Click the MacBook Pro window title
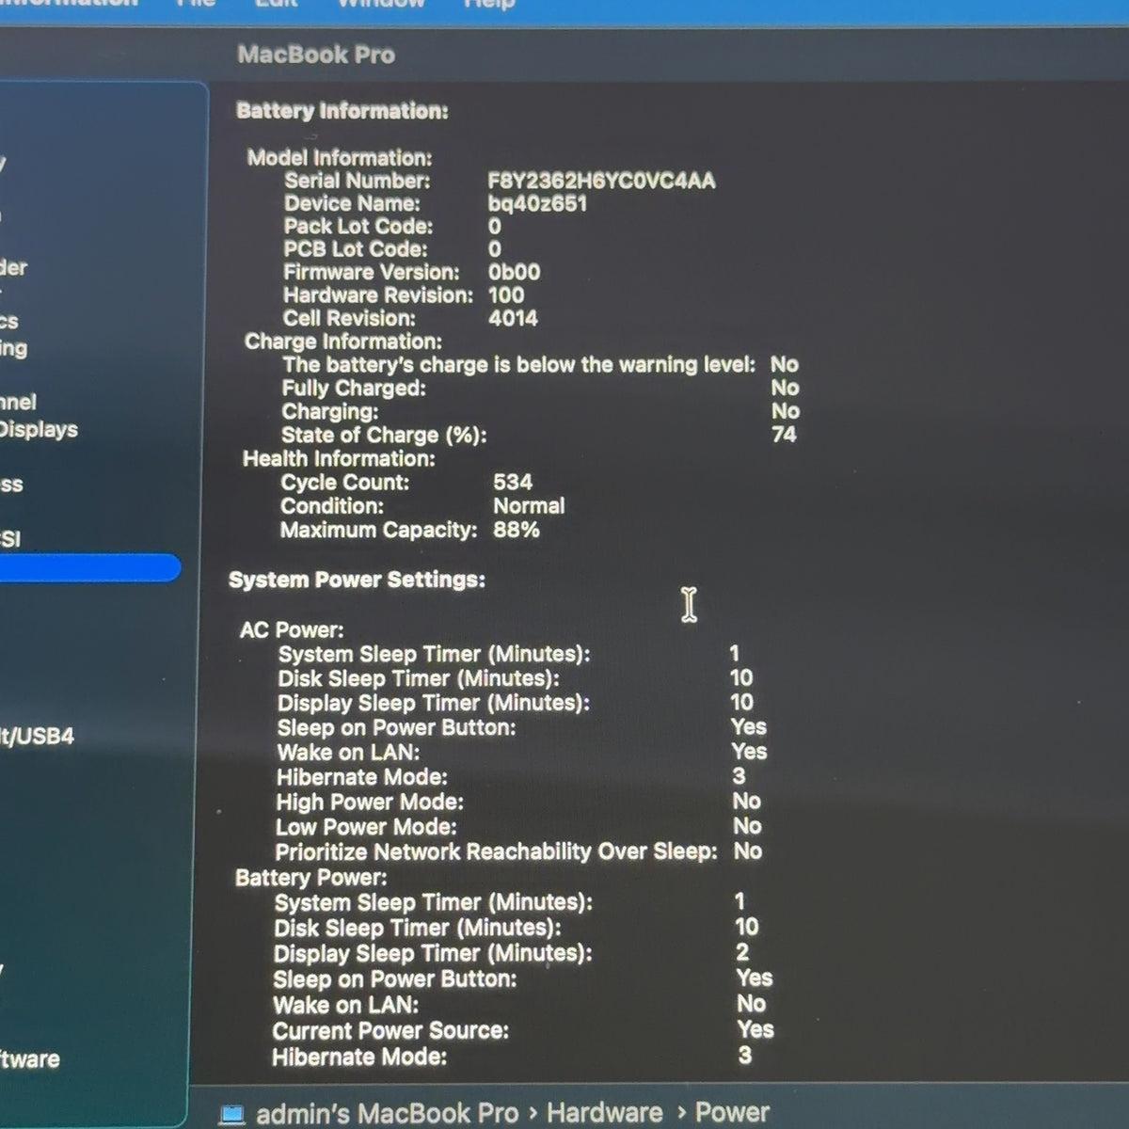Image resolution: width=1129 pixels, height=1129 pixels. tap(315, 55)
